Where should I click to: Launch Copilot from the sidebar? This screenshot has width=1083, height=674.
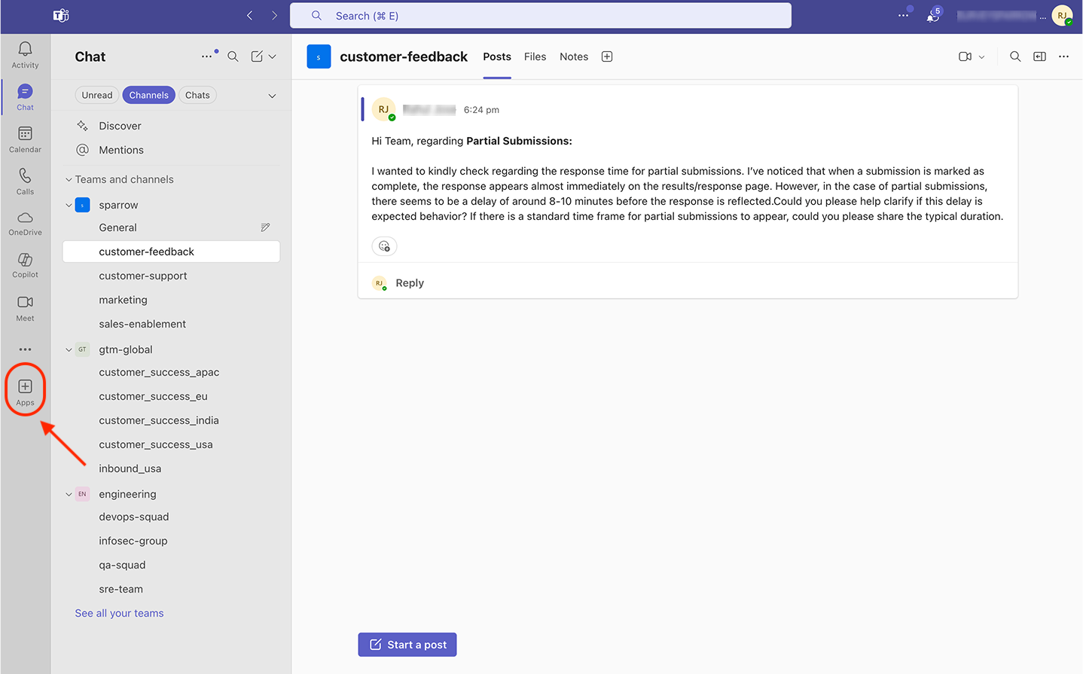tap(25, 265)
